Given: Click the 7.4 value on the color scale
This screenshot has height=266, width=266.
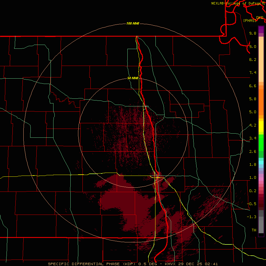Looking at the screenshot, I should [253, 73].
